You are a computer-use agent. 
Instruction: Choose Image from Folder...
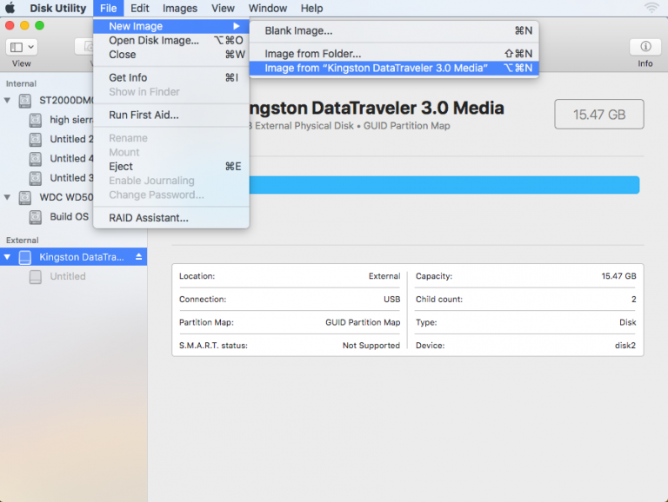(x=394, y=54)
